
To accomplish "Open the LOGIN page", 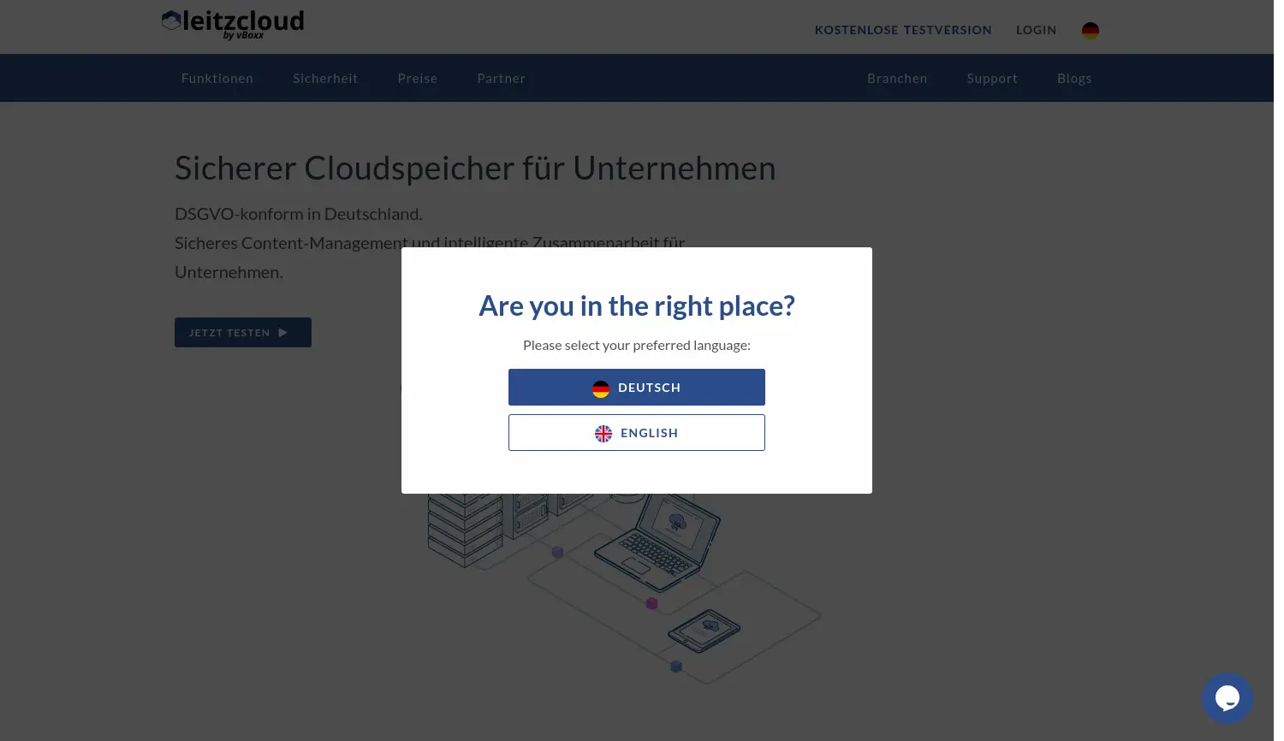I will pyautogui.click(x=1036, y=30).
